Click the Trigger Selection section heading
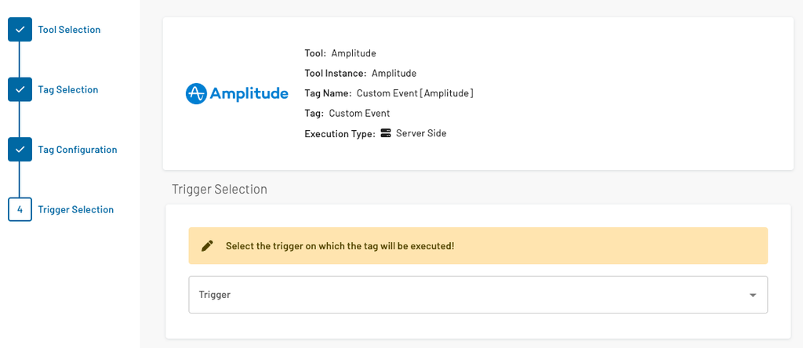Viewport: 803px width, 348px height. point(220,190)
